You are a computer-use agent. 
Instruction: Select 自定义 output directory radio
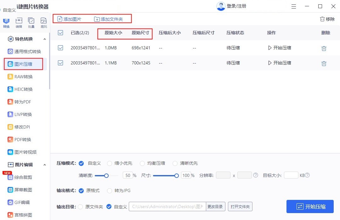109,207
